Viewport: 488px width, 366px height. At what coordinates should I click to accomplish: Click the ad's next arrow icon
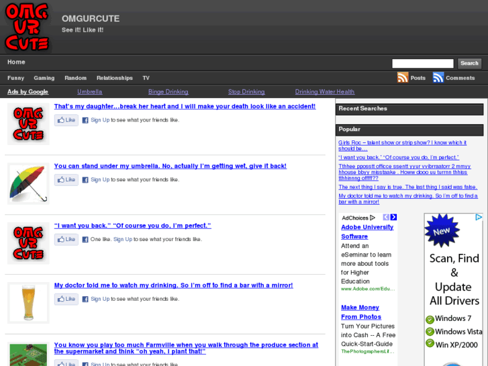pos(393,218)
